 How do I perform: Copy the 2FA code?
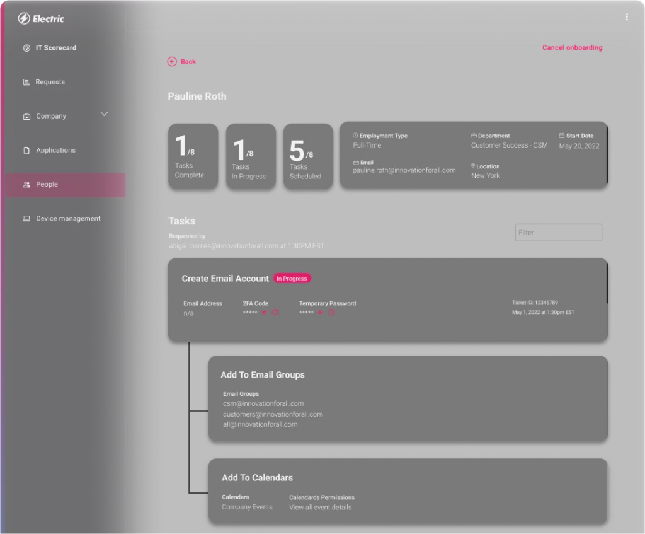275,312
